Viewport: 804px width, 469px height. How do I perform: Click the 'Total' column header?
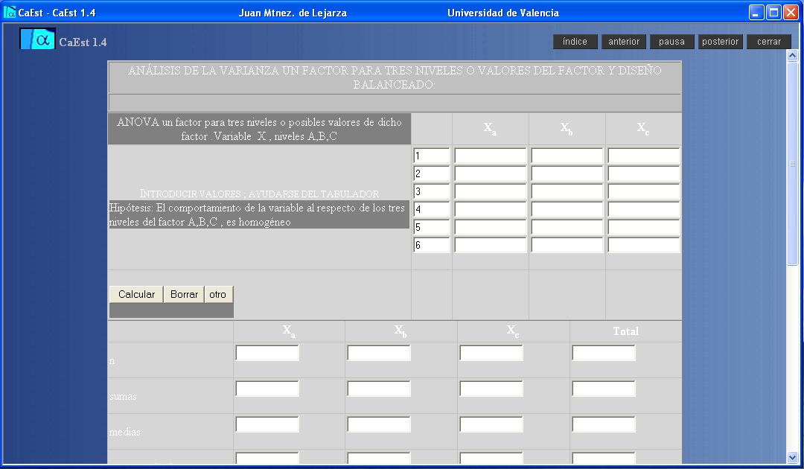[x=625, y=331]
